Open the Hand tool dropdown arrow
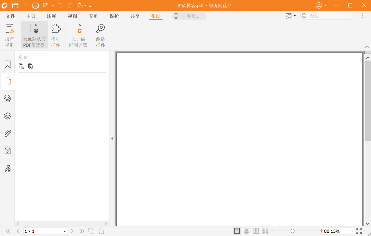 point(85,5)
